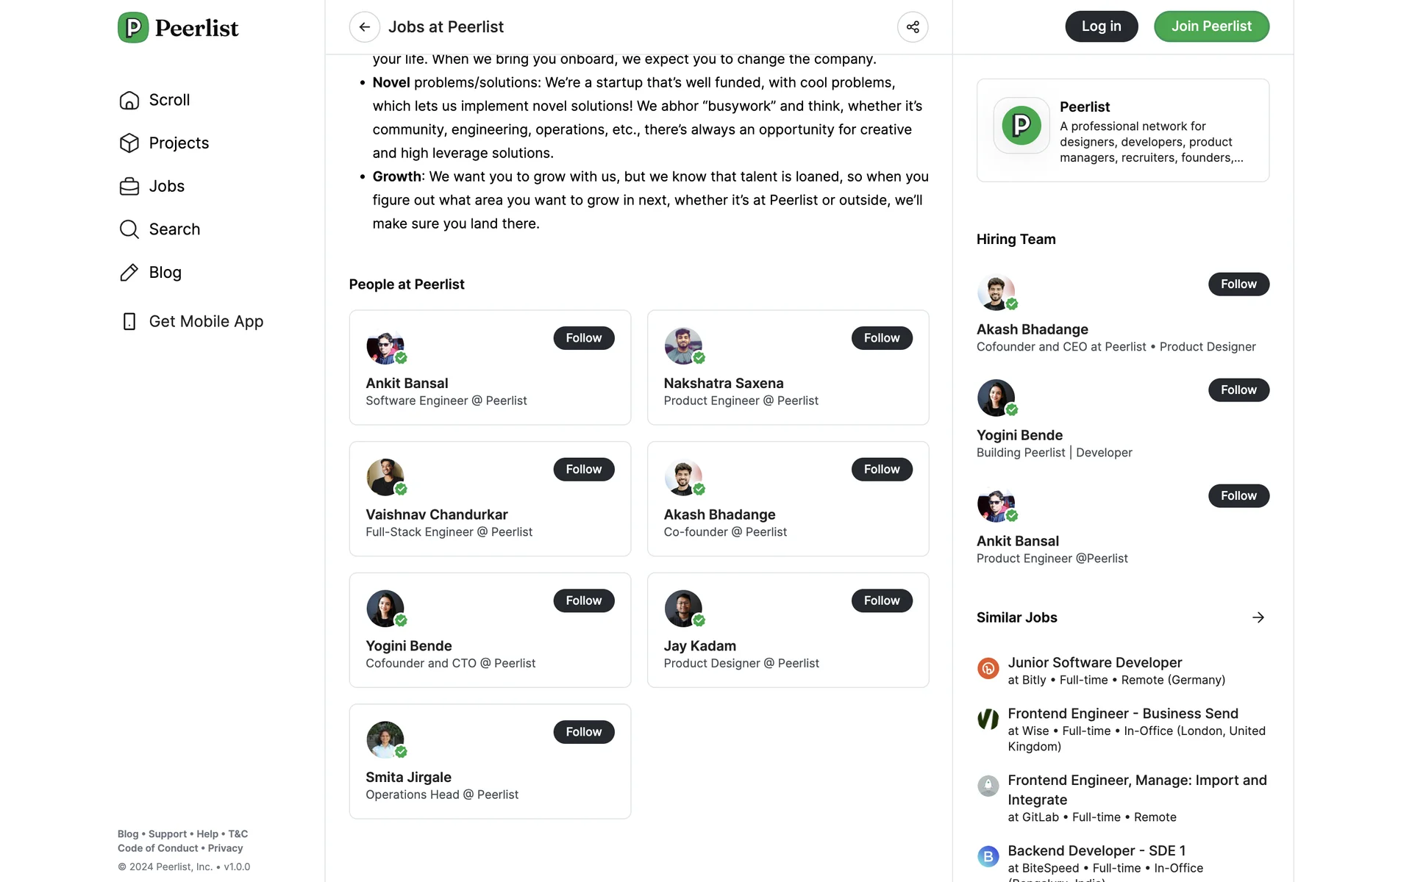Follow Yogini Bende in Hiring Team
1412x882 pixels.
coord(1238,390)
